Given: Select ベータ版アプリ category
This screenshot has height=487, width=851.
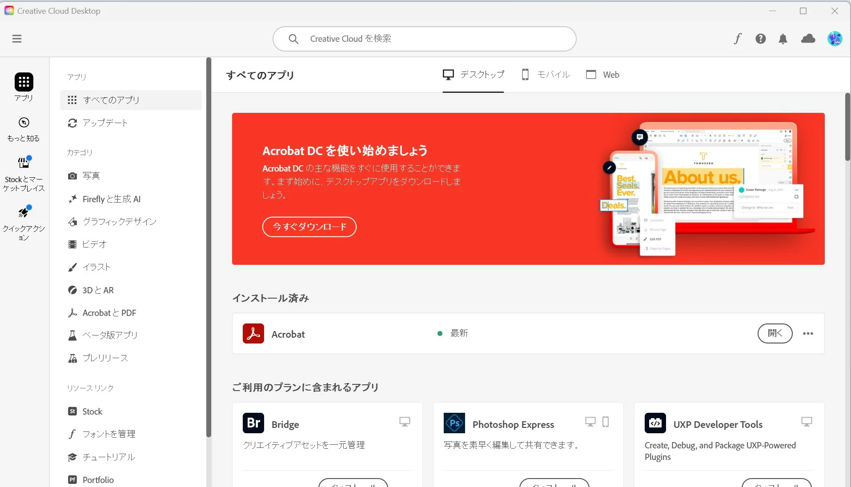Looking at the screenshot, I should 131,335.
